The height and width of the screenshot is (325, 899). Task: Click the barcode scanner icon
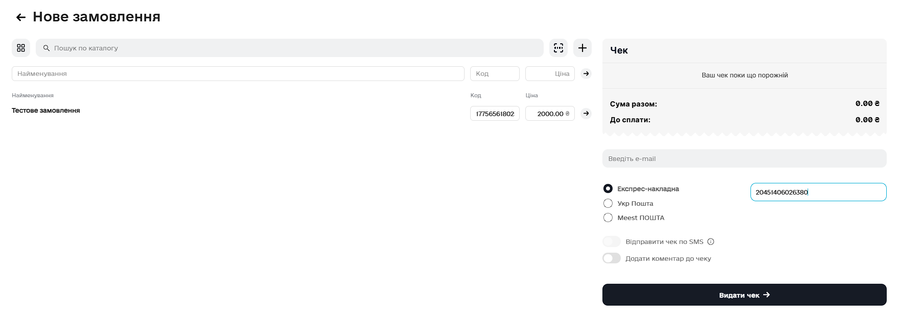click(x=558, y=48)
